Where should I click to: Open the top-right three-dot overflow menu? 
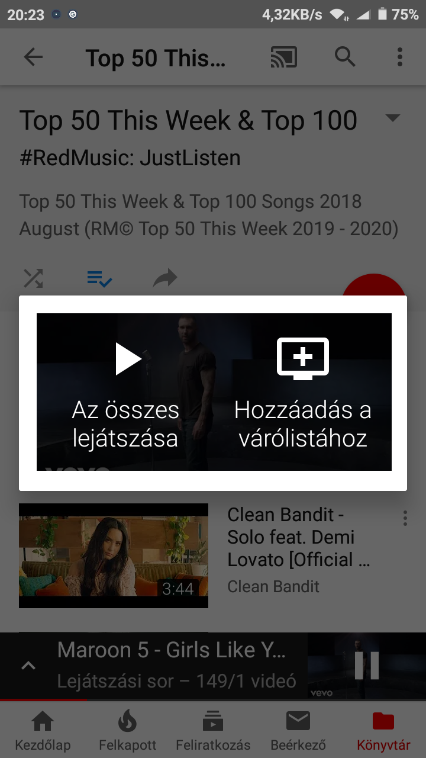click(x=400, y=57)
